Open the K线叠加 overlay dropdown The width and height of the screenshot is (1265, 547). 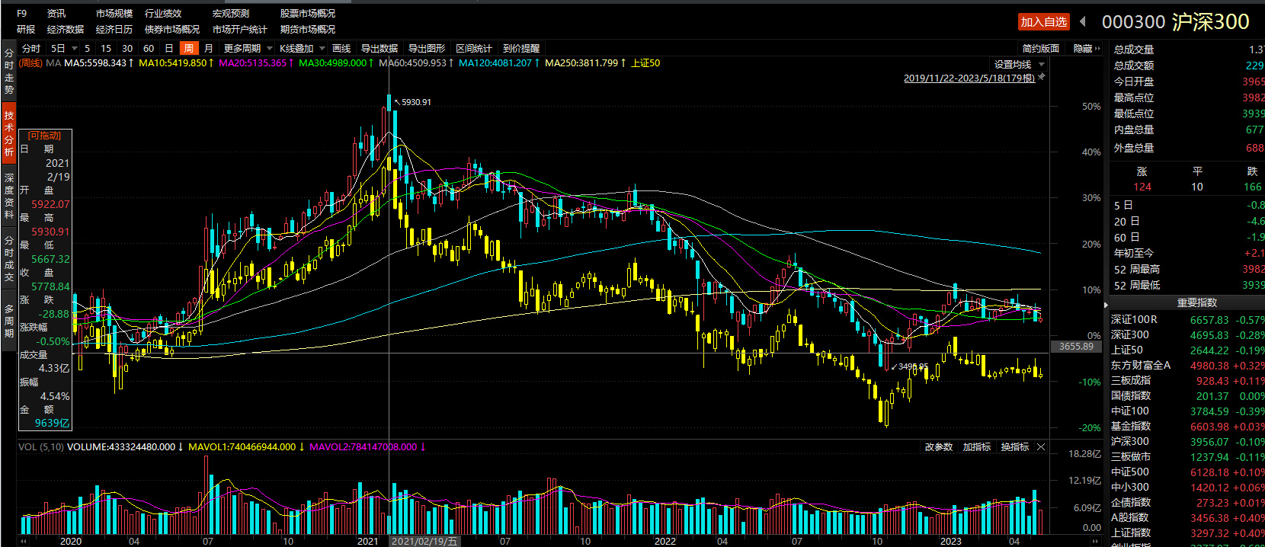302,49
